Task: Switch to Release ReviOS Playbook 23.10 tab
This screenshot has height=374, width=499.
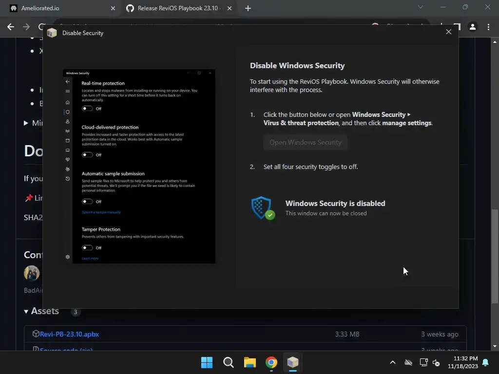Action: tap(178, 8)
